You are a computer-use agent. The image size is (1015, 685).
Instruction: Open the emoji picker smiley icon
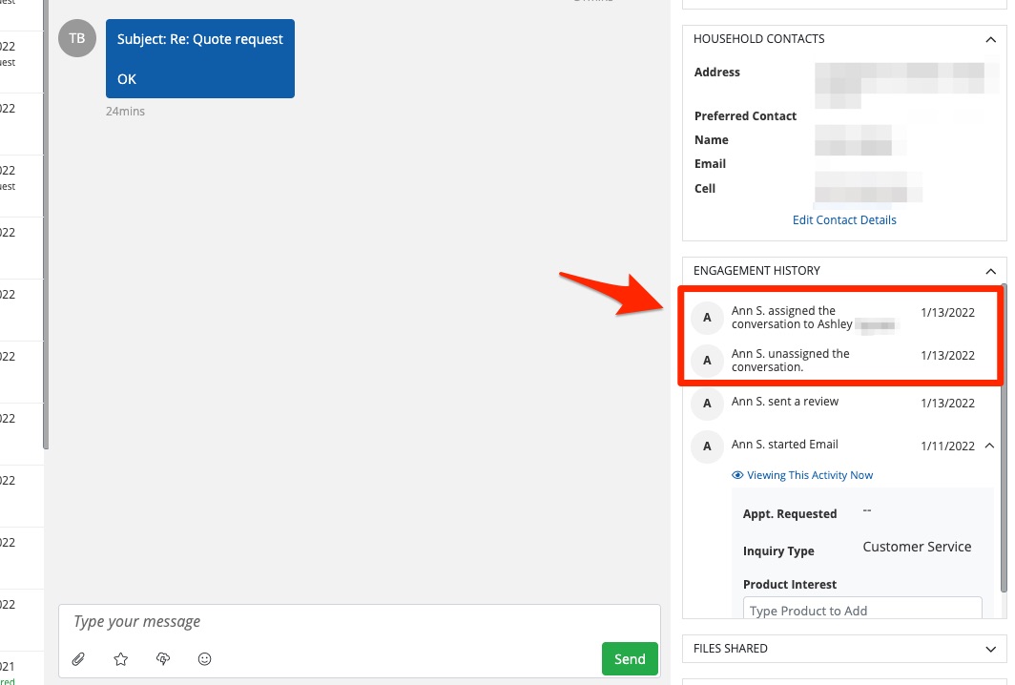[204, 659]
